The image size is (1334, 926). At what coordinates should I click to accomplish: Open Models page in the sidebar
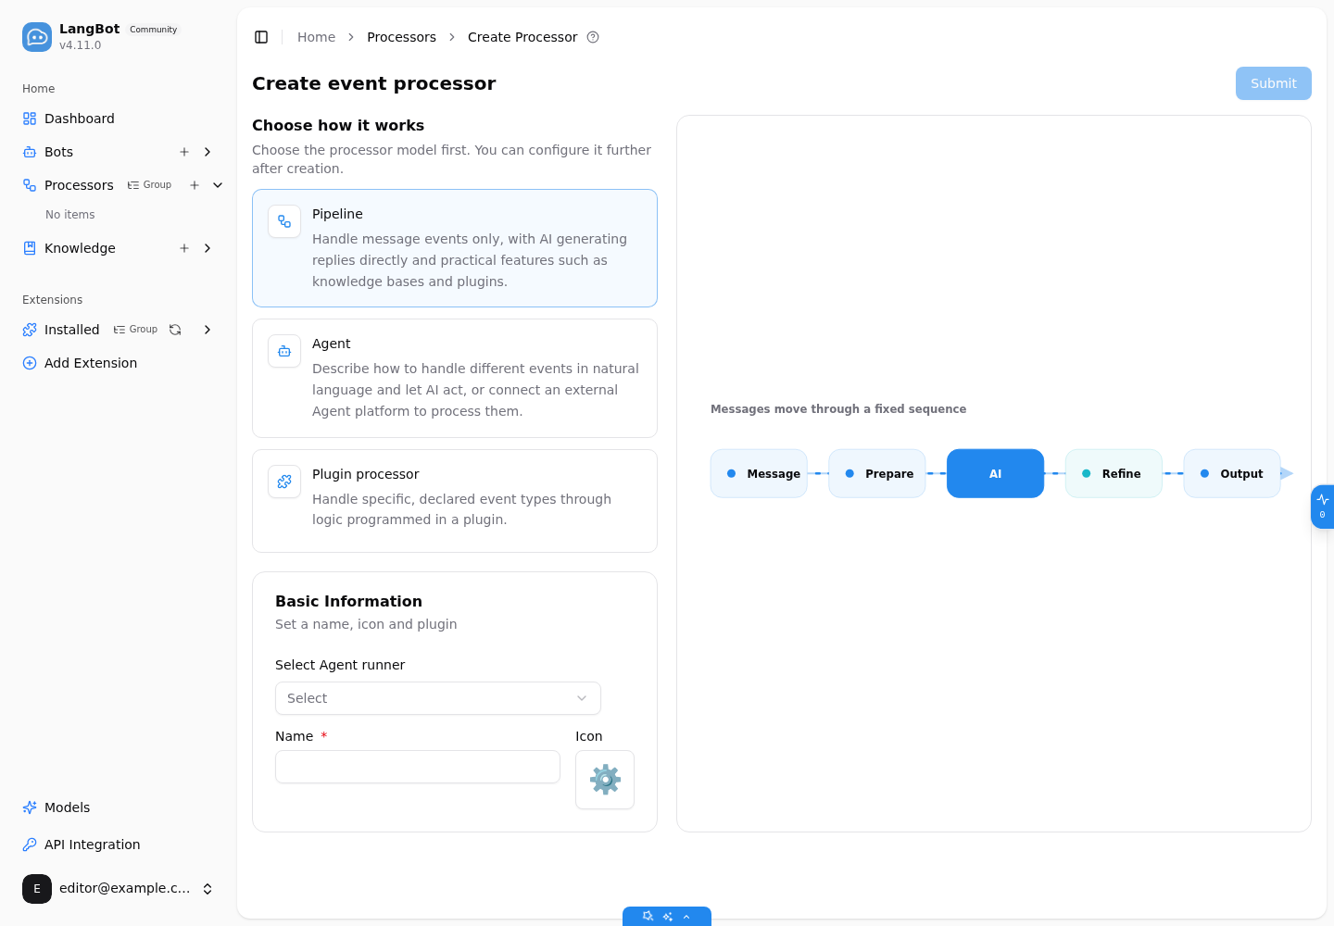coord(119,807)
